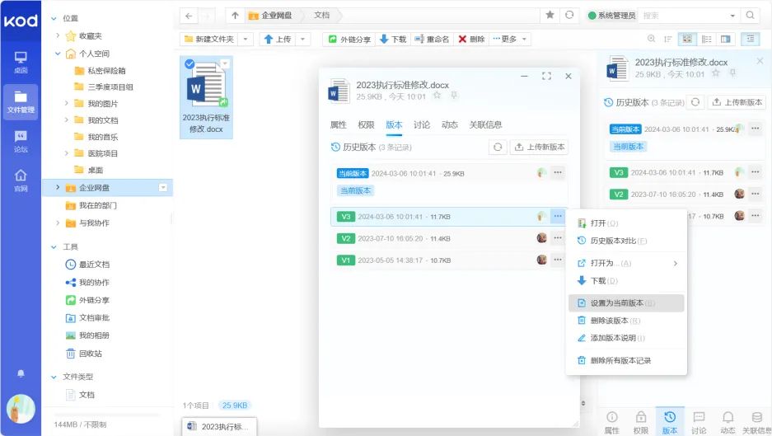
Task: Star the file in dialog header
Action: point(437,96)
